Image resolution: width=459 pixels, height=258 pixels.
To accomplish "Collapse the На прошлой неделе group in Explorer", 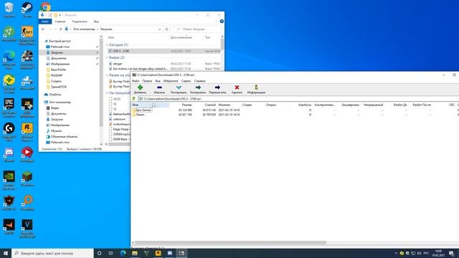I will pos(107,92).
